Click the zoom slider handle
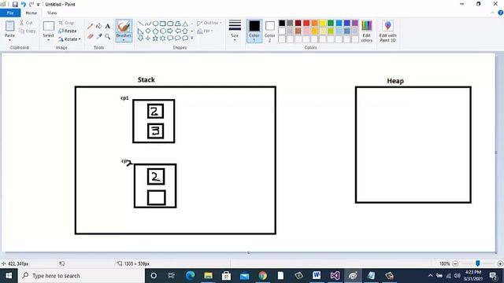The width and height of the screenshot is (504, 283). pyautogui.click(x=478, y=263)
